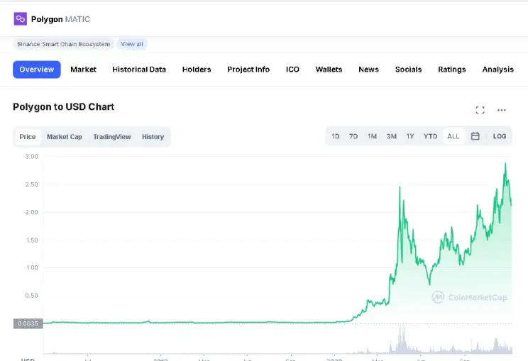Image resolution: width=528 pixels, height=361 pixels.
Task: Click the Binance Smart Chain Ecosystem tag
Action: [x=64, y=44]
